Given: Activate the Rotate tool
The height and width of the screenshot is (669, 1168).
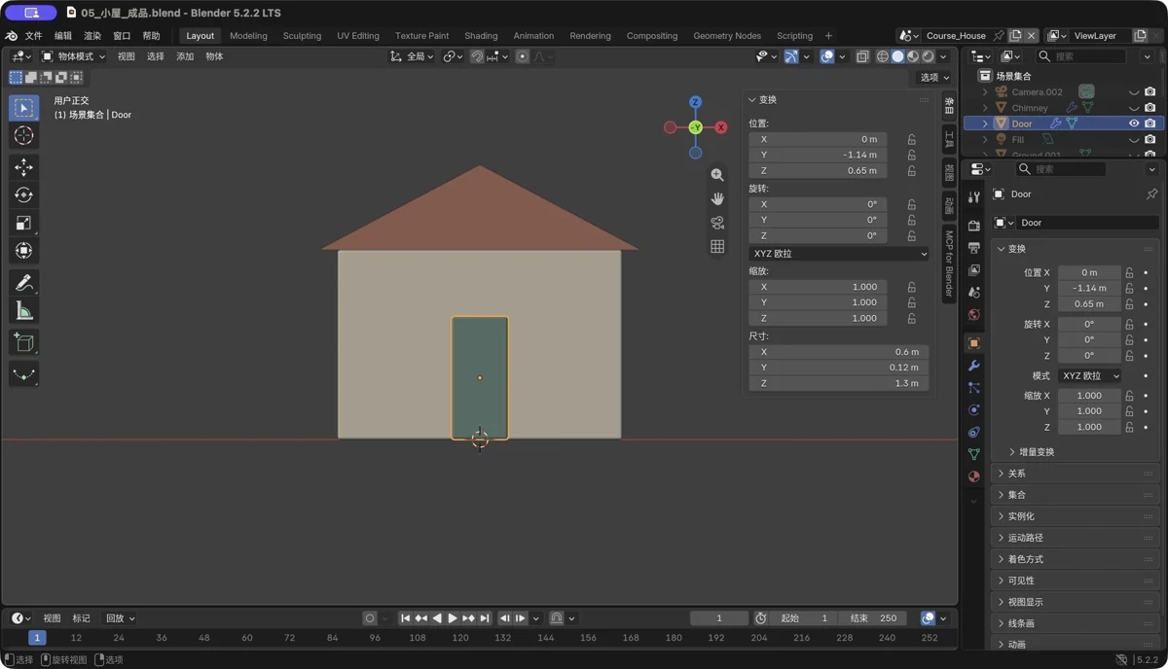Looking at the screenshot, I should 23,195.
